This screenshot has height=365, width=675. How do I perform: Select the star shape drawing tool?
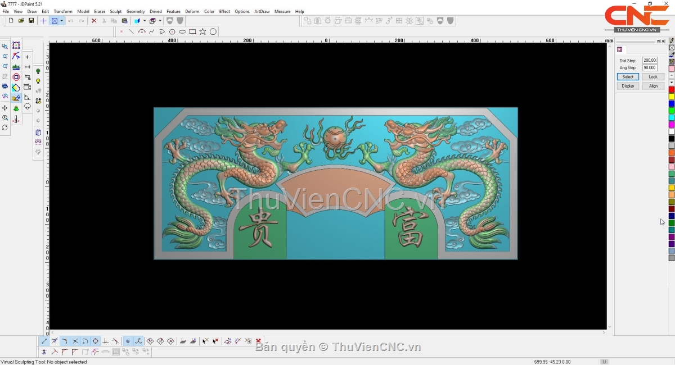point(202,32)
